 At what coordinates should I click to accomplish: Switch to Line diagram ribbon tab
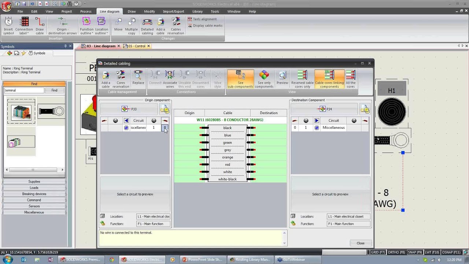pyautogui.click(x=110, y=11)
